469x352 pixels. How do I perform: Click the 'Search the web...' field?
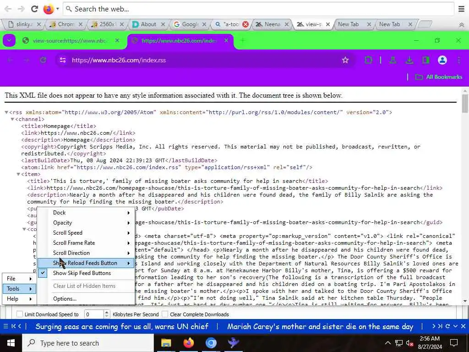pyautogui.click(x=258, y=9)
